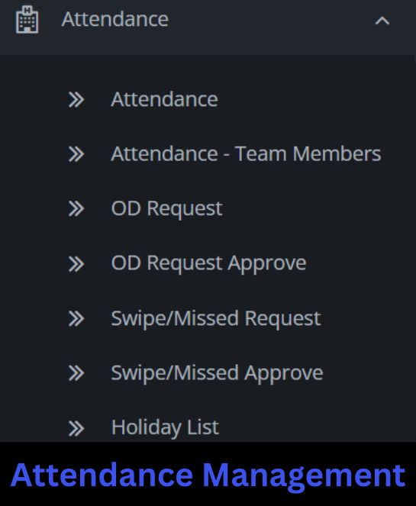Open the Attendance submenu item
The height and width of the screenshot is (506, 416).
tap(164, 99)
